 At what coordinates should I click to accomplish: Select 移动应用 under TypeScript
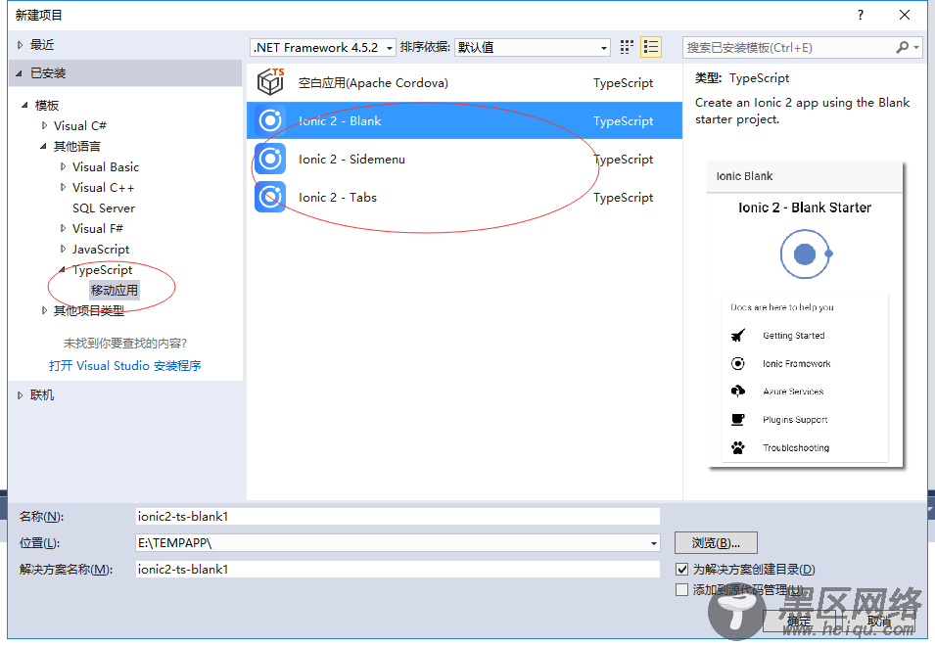click(115, 291)
